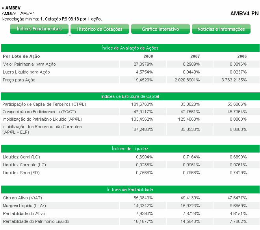The image size is (260, 230).
Task: Click the Liquidez Geral (LG) label
Action: (22, 157)
